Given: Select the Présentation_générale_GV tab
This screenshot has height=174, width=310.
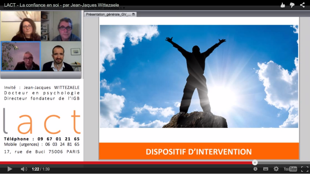Looking at the screenshot, I should pos(108,14).
